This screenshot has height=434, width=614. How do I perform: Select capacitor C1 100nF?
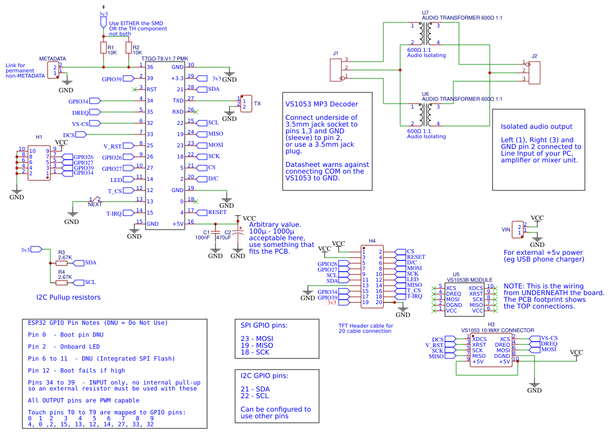tap(215, 232)
